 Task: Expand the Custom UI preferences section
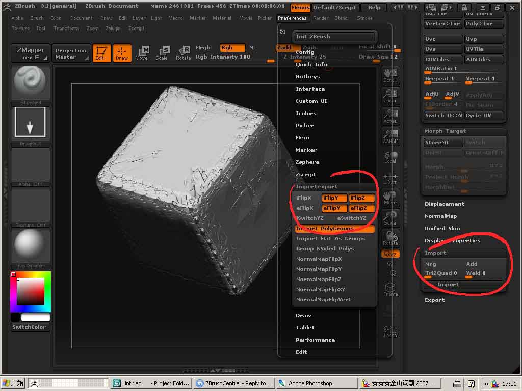pyautogui.click(x=311, y=101)
